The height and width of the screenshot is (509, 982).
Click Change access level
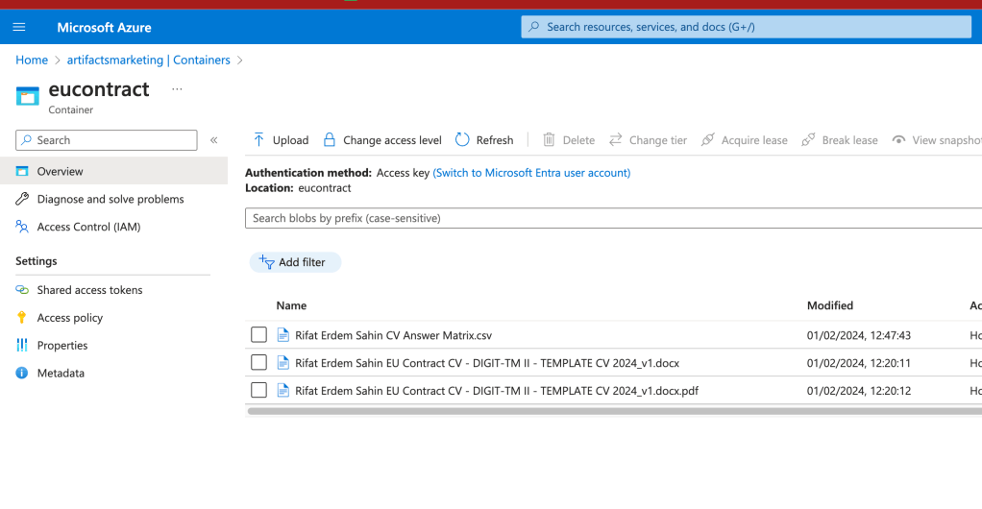(x=382, y=140)
